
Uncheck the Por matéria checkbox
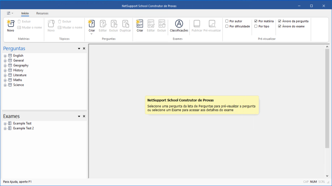coord(256,21)
